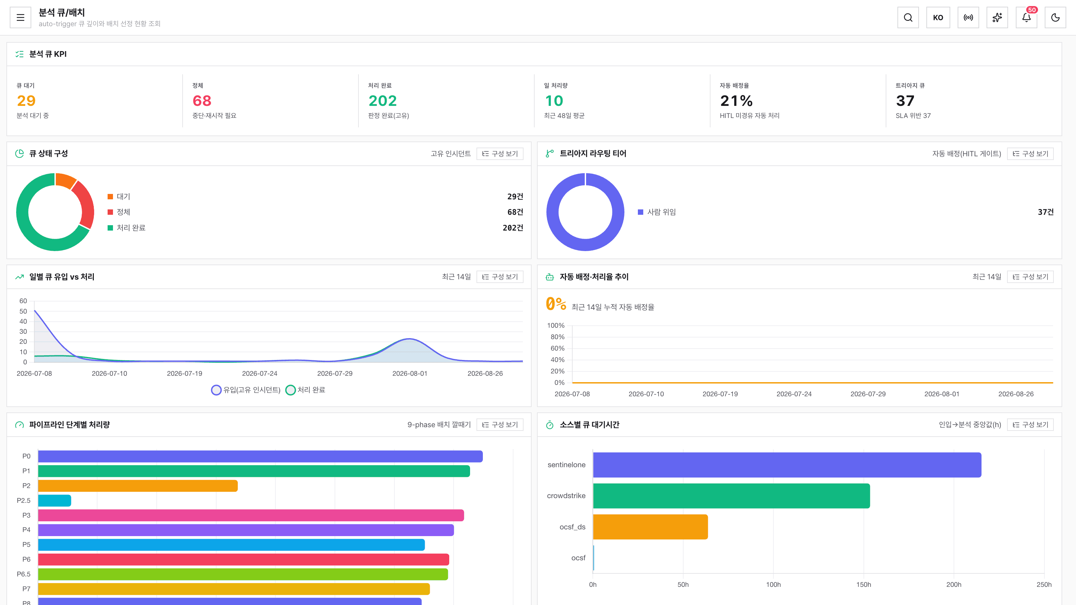Click the orange 대기 legend swatch

(110, 197)
